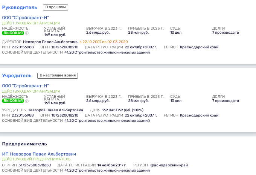Viewport: 256px width, 175px height.
Task: Click revenue '2,6 млрд руб.' in Руководитель card
Action: (98, 33)
